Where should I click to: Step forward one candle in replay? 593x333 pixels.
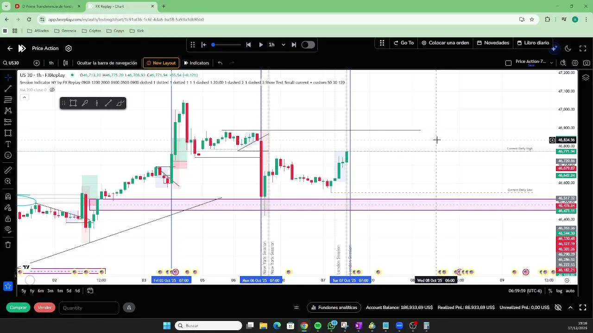[294, 44]
